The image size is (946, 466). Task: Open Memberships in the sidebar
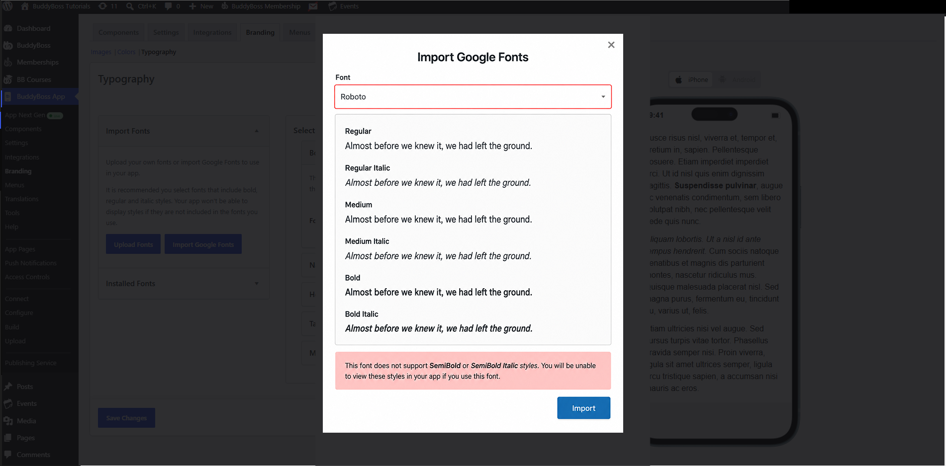[37, 62]
